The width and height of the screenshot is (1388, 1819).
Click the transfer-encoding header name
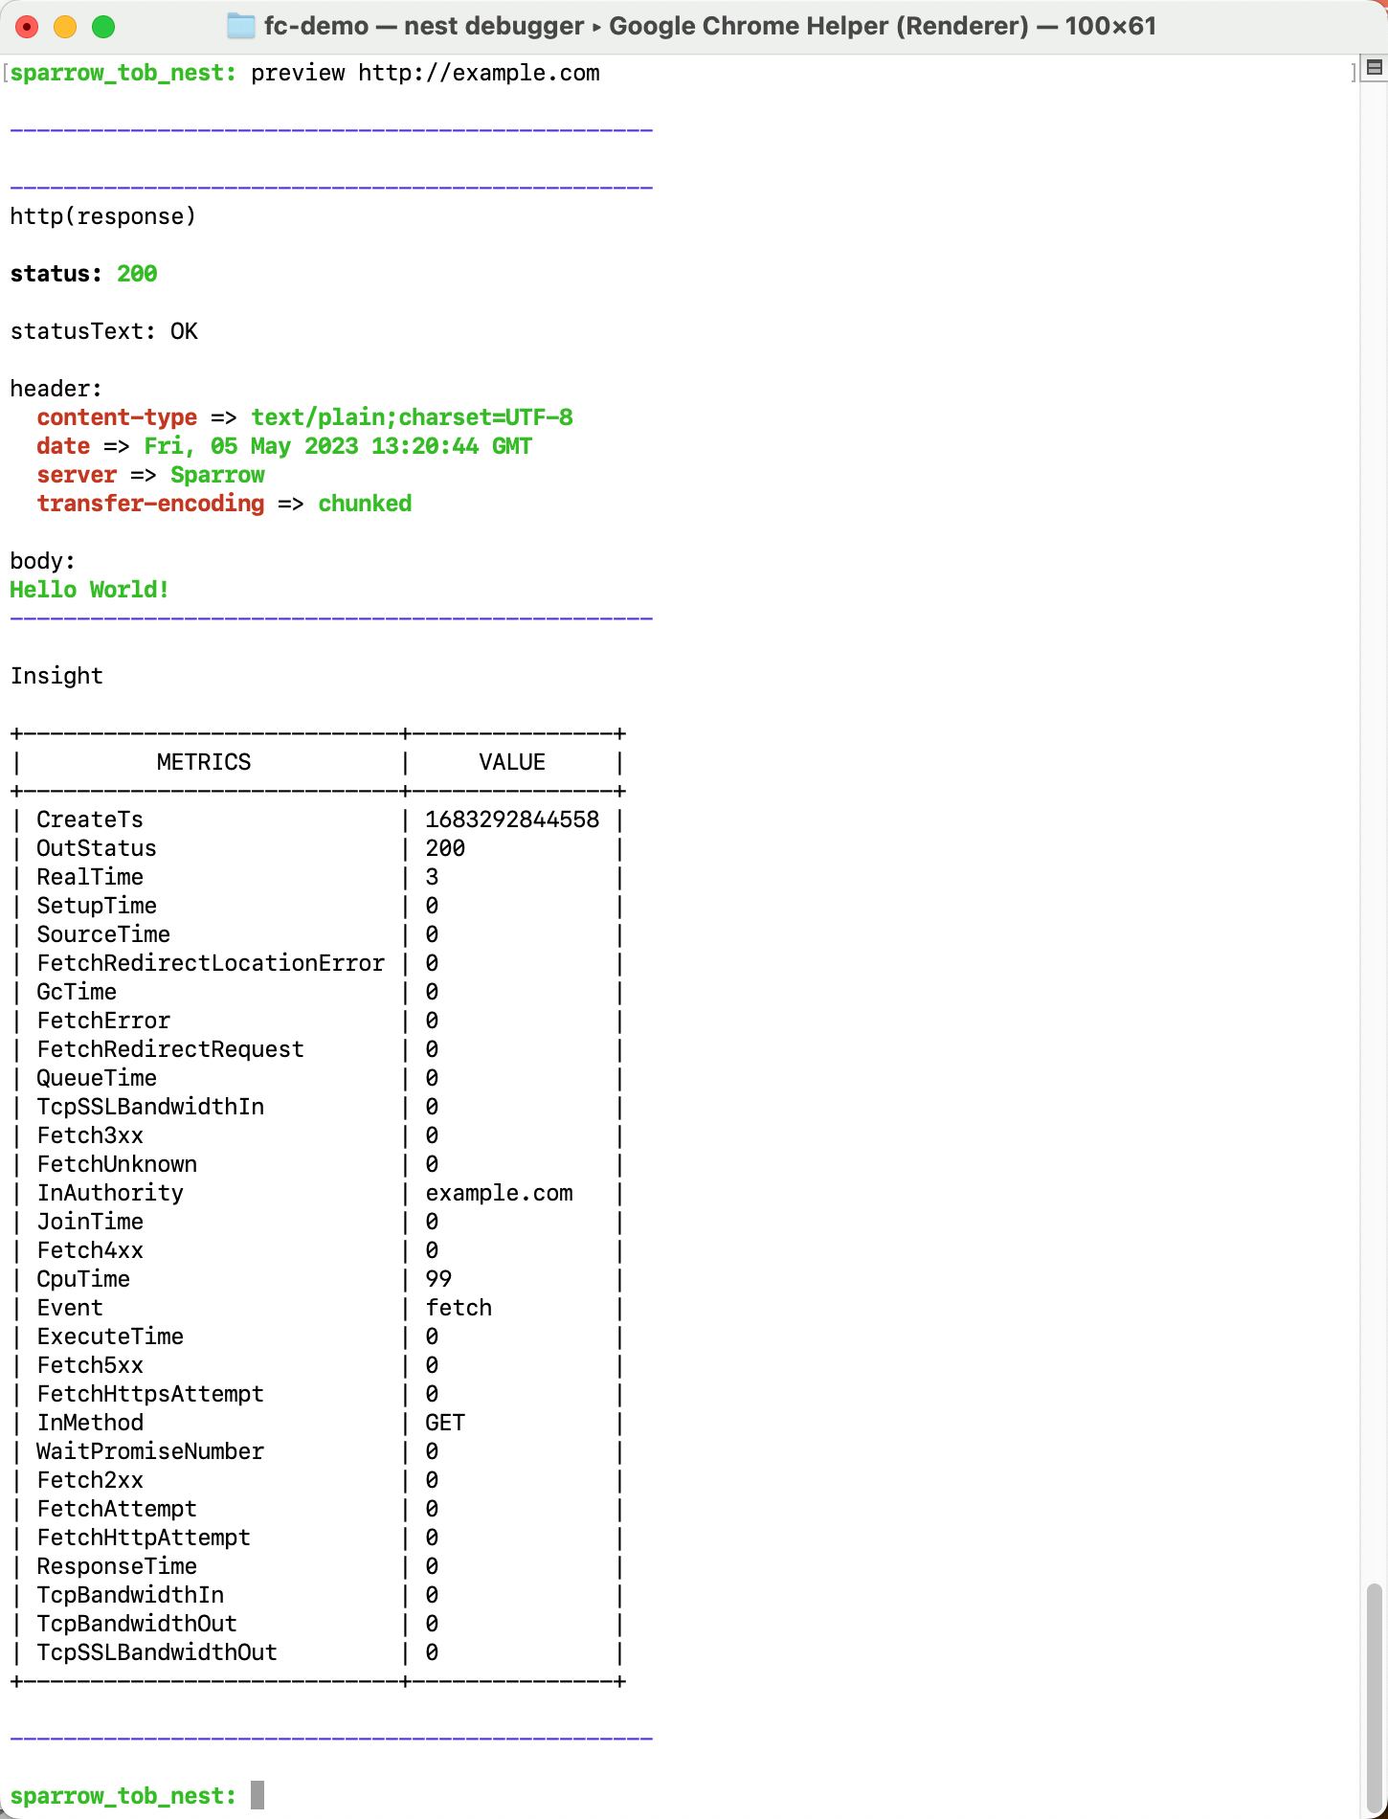click(150, 504)
